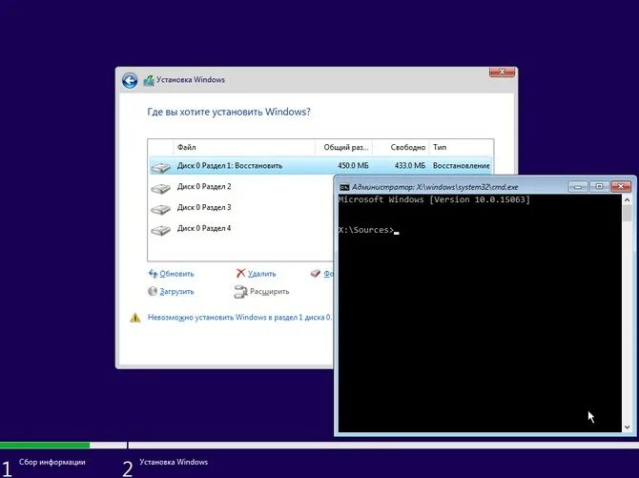
Task: Click the refresh icon beside Обновить
Action: (x=153, y=274)
